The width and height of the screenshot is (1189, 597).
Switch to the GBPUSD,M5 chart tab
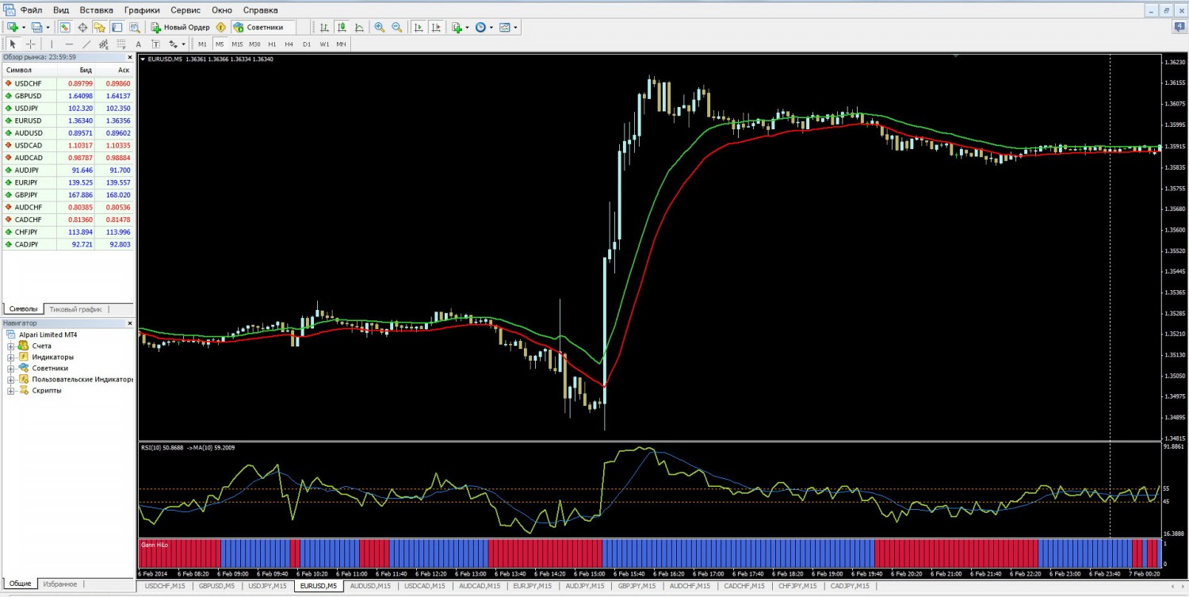[x=216, y=586]
